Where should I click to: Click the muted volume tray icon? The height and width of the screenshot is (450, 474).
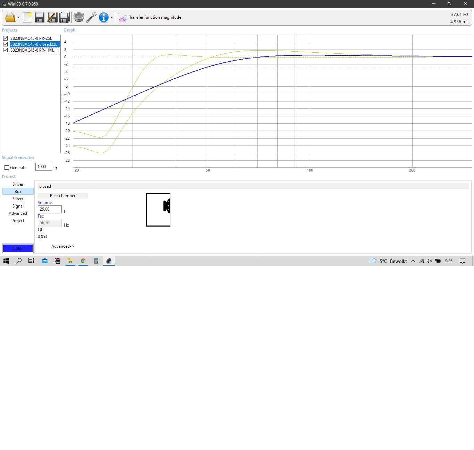[x=429, y=261]
